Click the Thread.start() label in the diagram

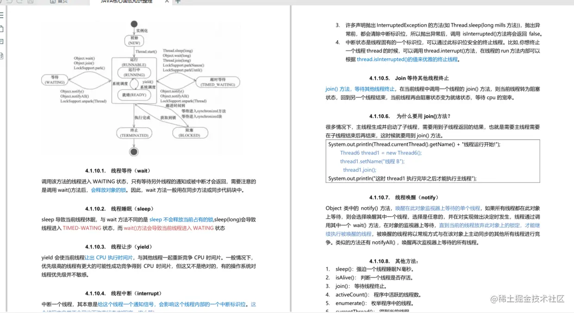[146, 51]
